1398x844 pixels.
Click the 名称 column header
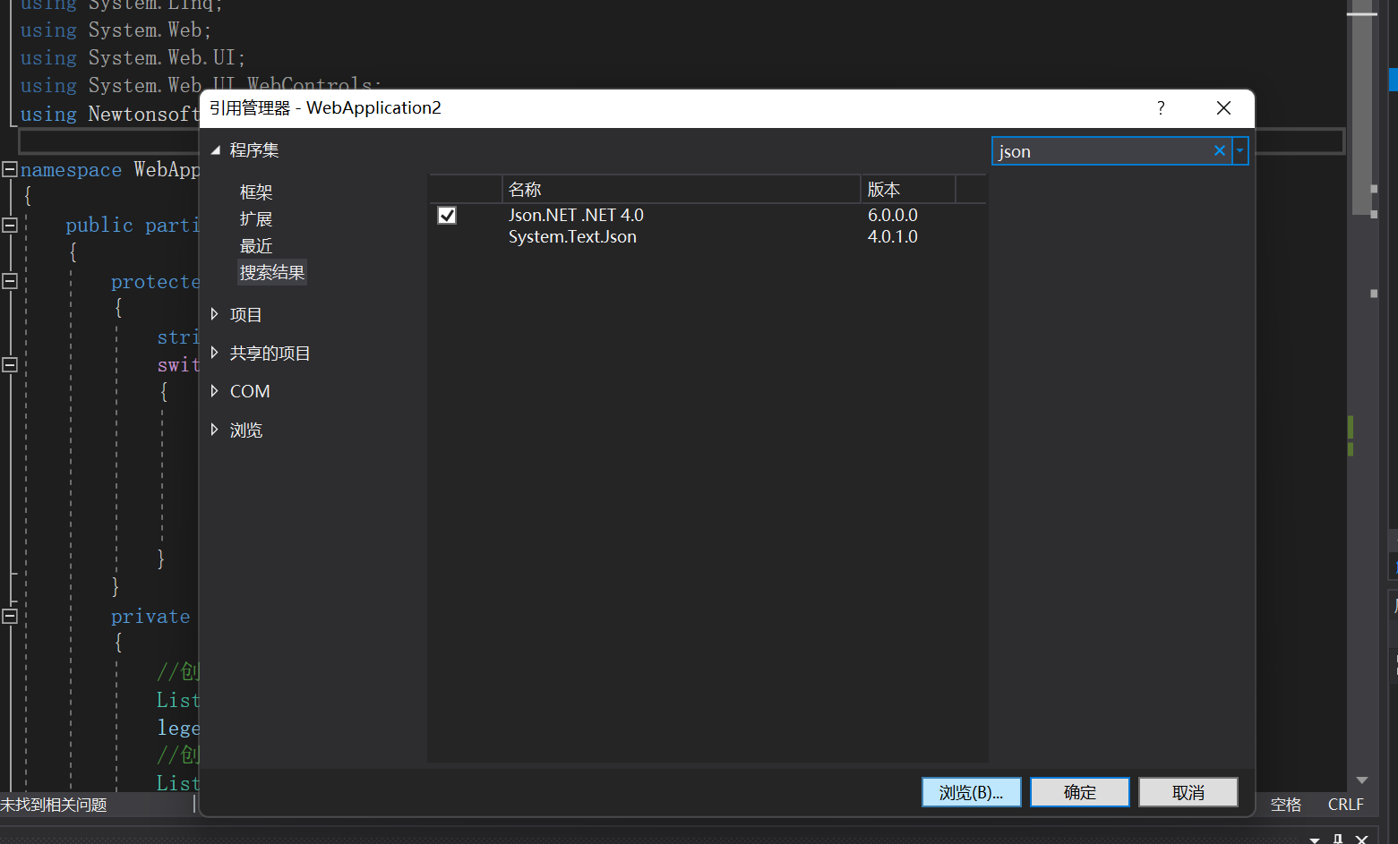pos(525,189)
